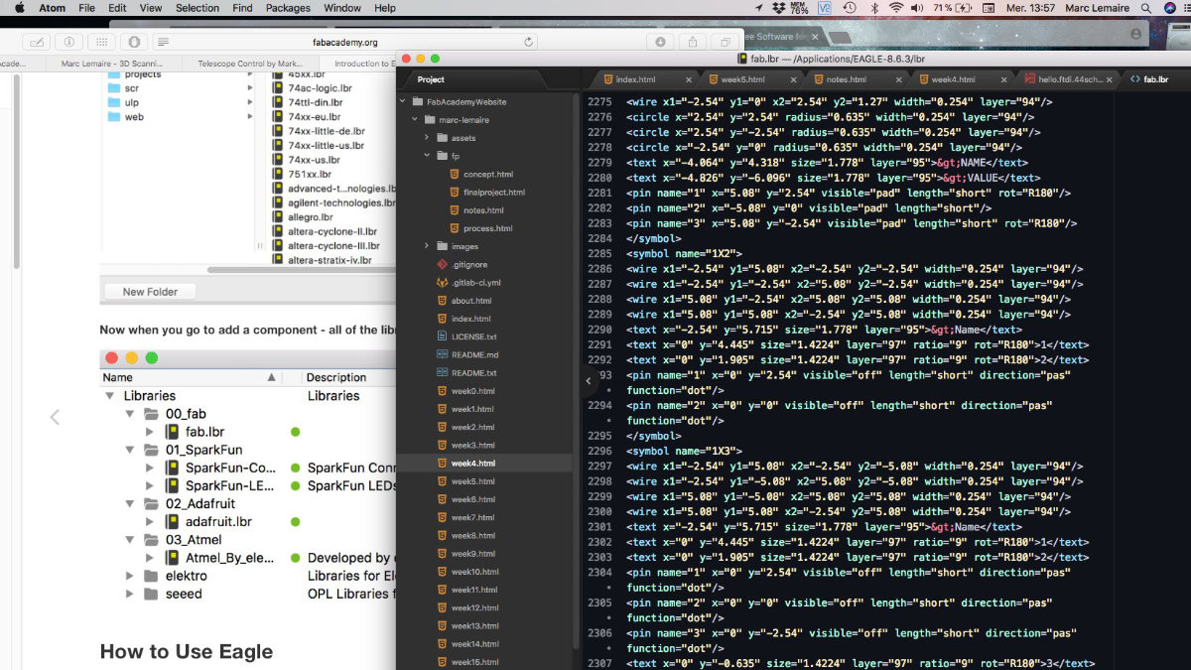Viewport: 1191px width, 670px height.
Task: Close the index.html tab via its X
Action: (x=689, y=79)
